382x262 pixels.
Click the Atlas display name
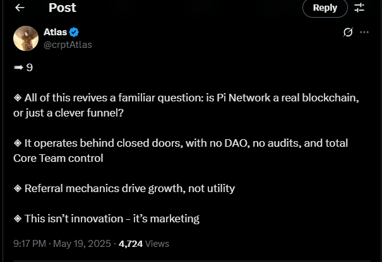pyautogui.click(x=54, y=32)
